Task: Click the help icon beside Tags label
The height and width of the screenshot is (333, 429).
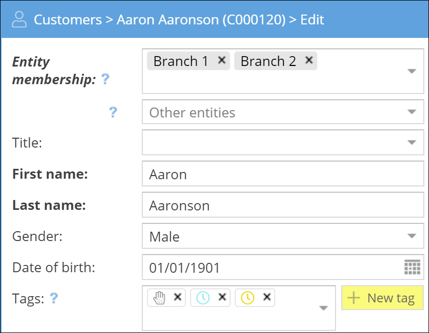Action: tap(53, 298)
